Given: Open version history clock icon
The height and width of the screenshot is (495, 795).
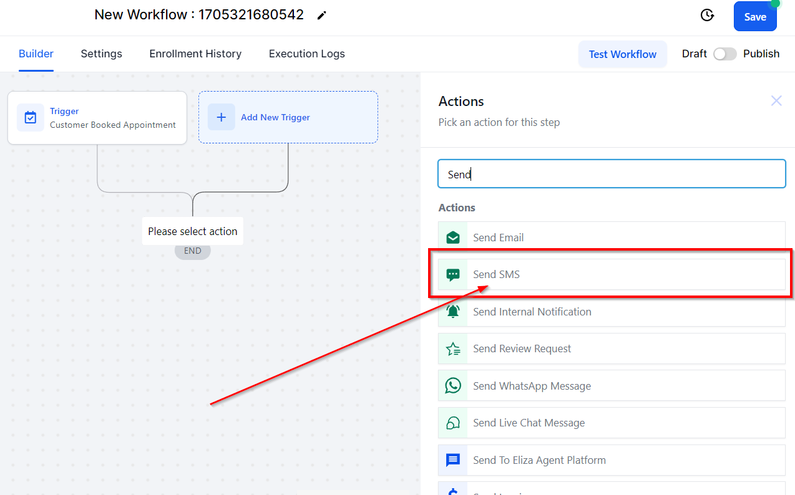Looking at the screenshot, I should [707, 16].
